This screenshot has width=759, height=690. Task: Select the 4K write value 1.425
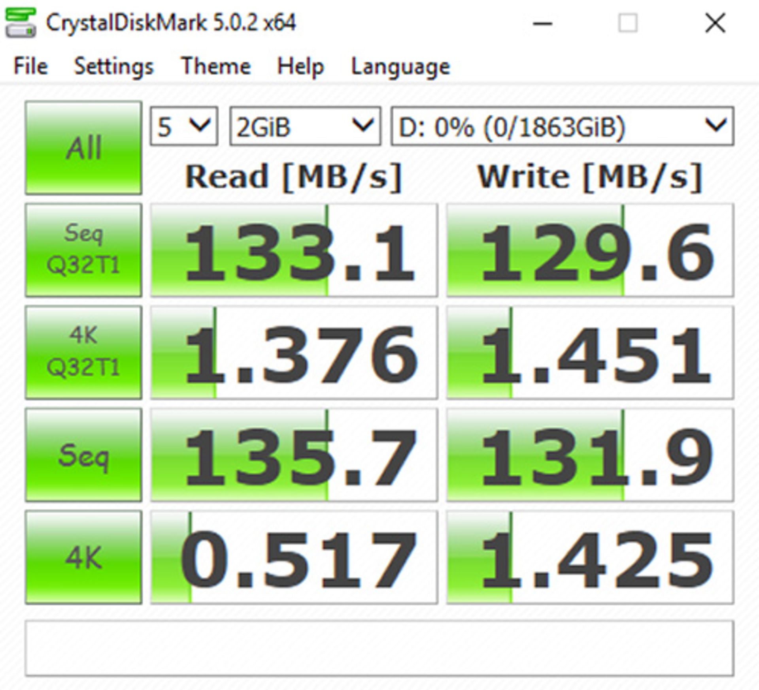pos(590,557)
